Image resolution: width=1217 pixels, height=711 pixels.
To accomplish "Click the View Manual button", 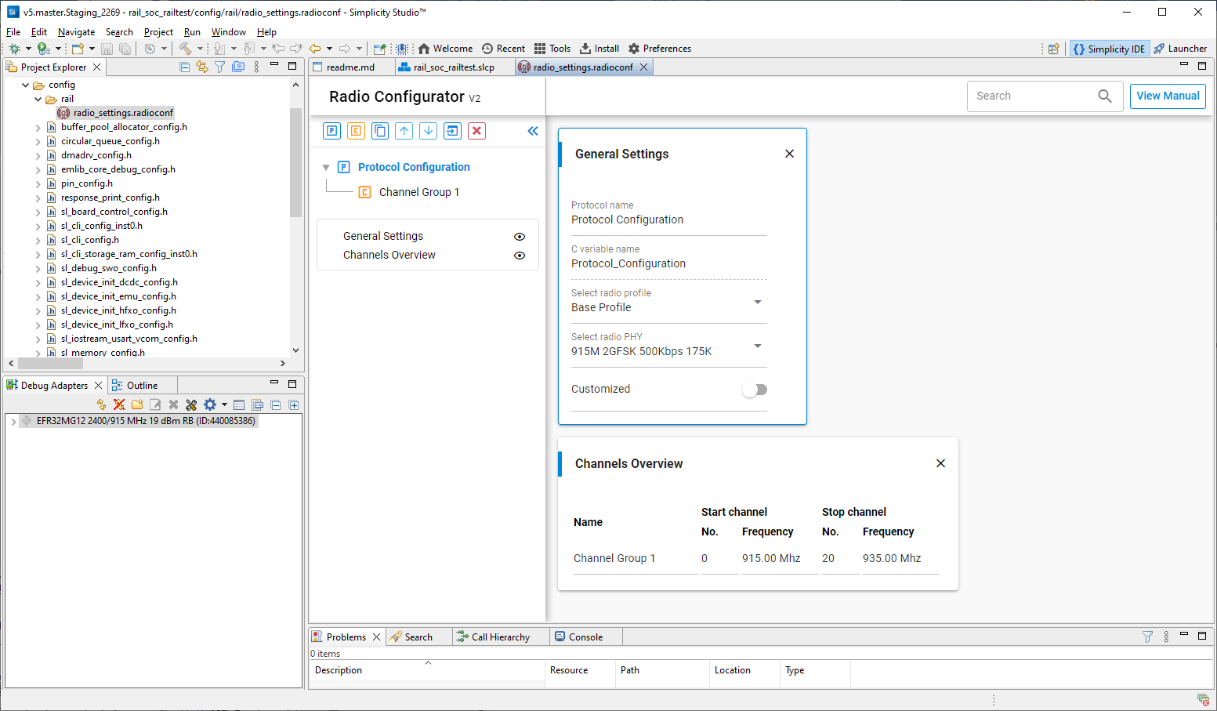I will click(1167, 96).
